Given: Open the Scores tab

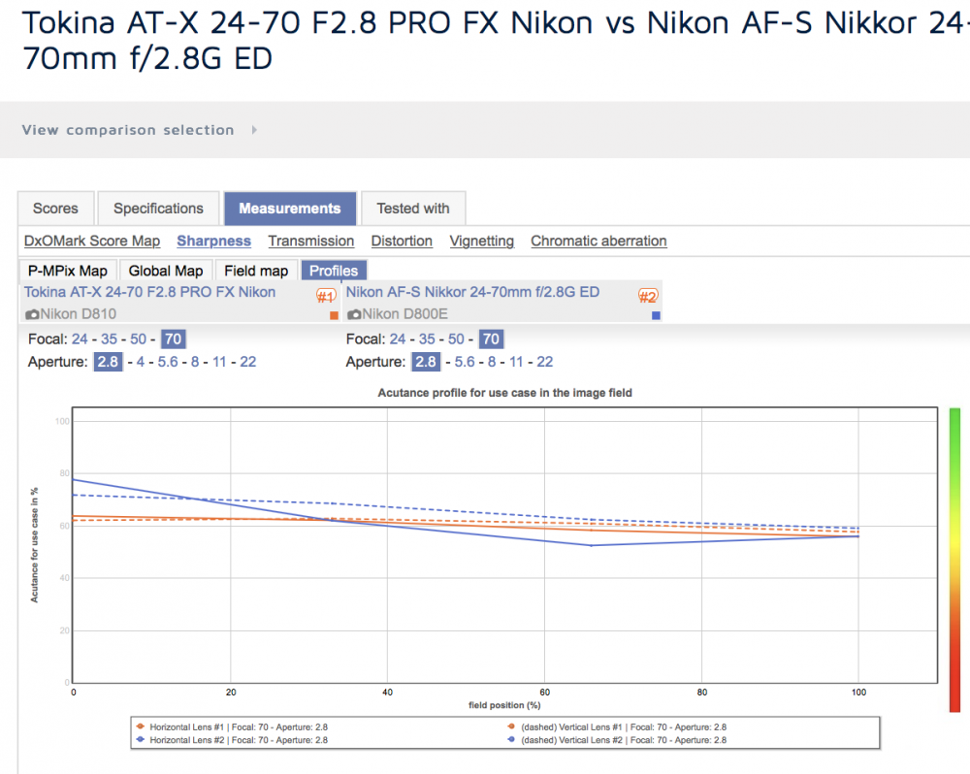Looking at the screenshot, I should point(55,209).
